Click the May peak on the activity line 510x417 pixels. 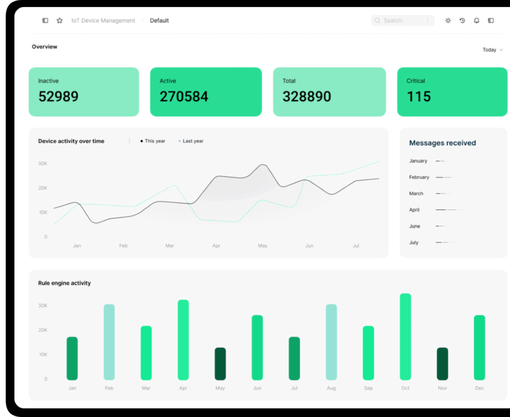(263, 165)
